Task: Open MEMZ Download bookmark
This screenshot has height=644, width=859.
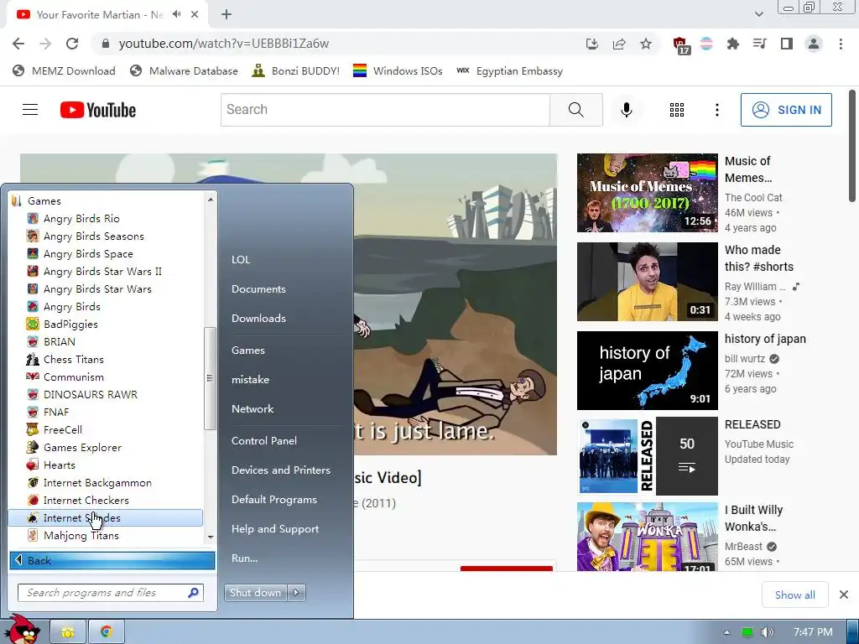Action: pos(64,70)
